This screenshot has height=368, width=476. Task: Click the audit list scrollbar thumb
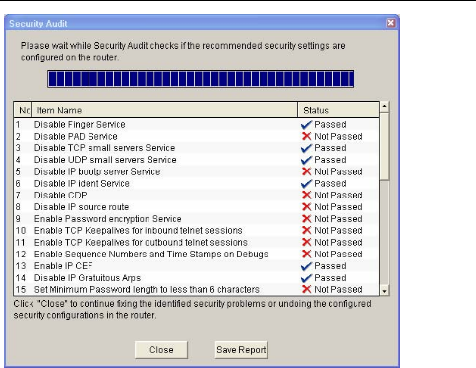click(x=385, y=146)
